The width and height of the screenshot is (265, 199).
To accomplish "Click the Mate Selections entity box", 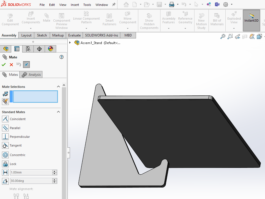I will pyautogui.click(x=35, y=97).
